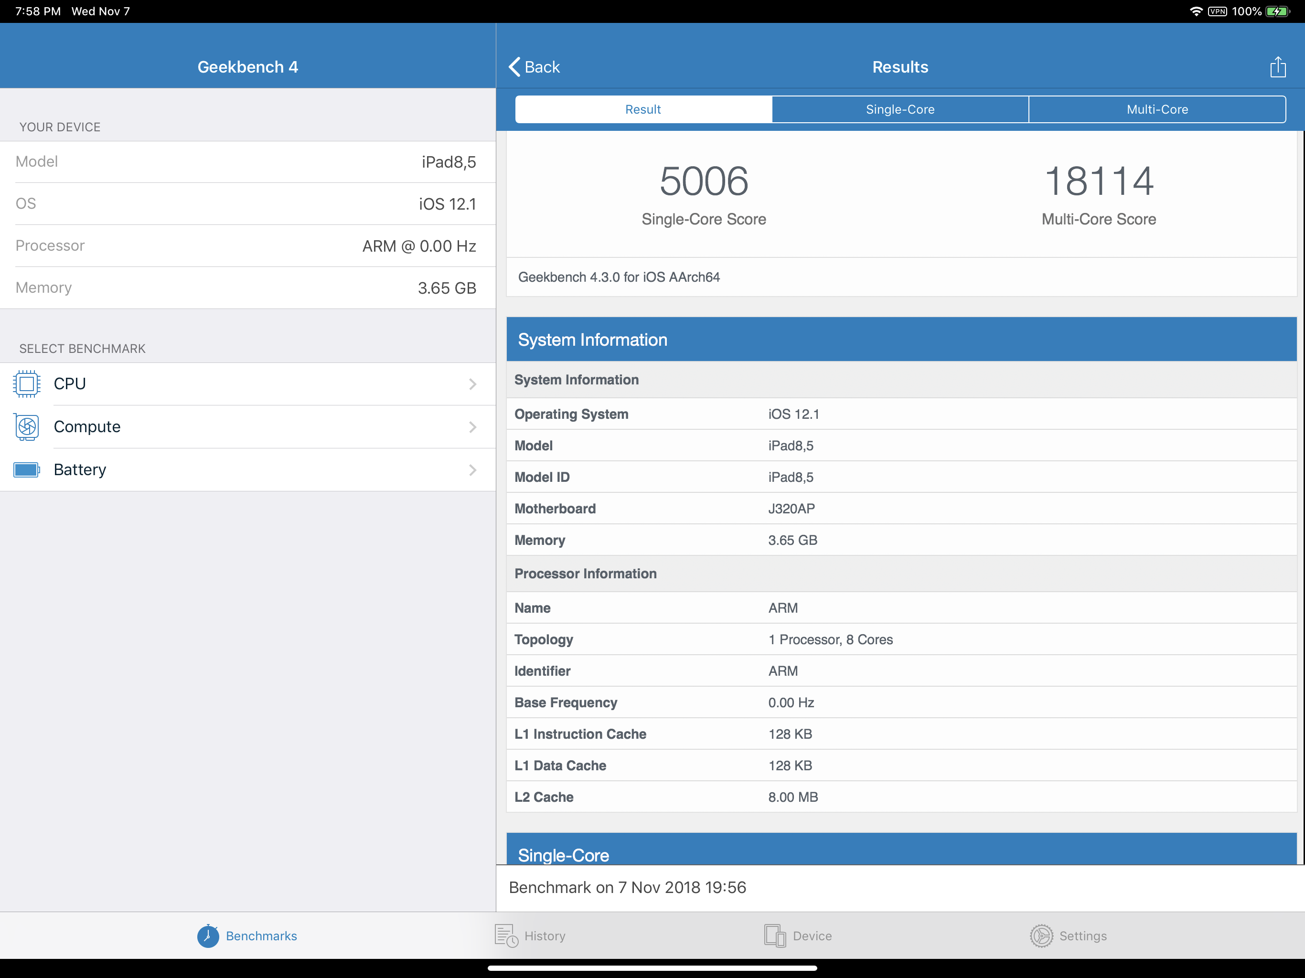The width and height of the screenshot is (1305, 978).
Task: Tap 'Benchmark on 7 Nov 2018 19:56' footer
Action: tap(627, 888)
